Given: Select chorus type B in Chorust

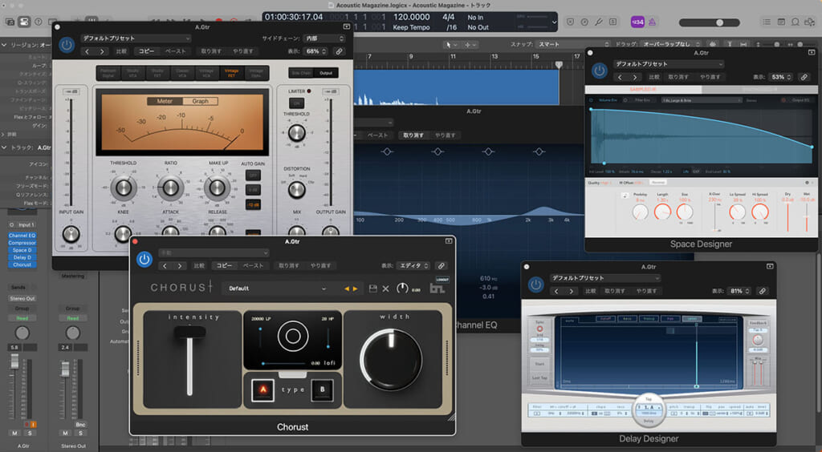Looking at the screenshot, I should point(323,389).
